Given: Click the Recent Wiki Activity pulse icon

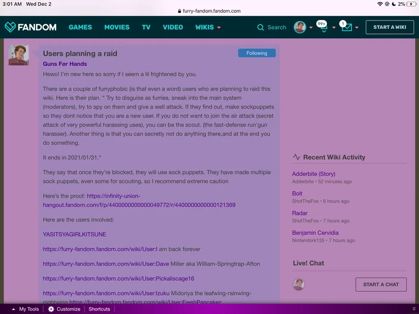Looking at the screenshot, I should coord(296,157).
